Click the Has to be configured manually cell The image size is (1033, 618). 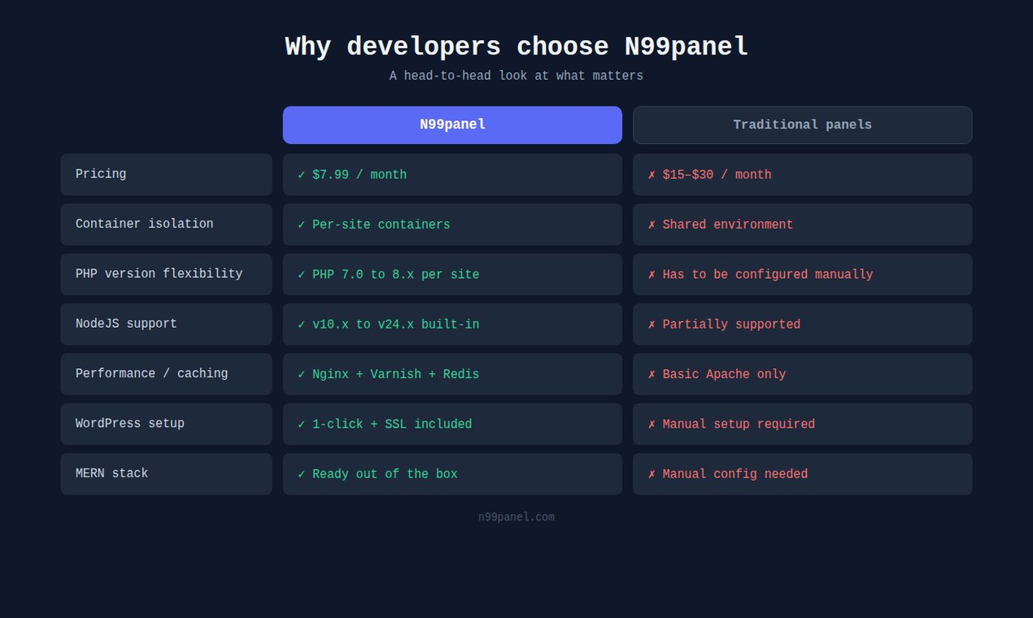tap(802, 274)
